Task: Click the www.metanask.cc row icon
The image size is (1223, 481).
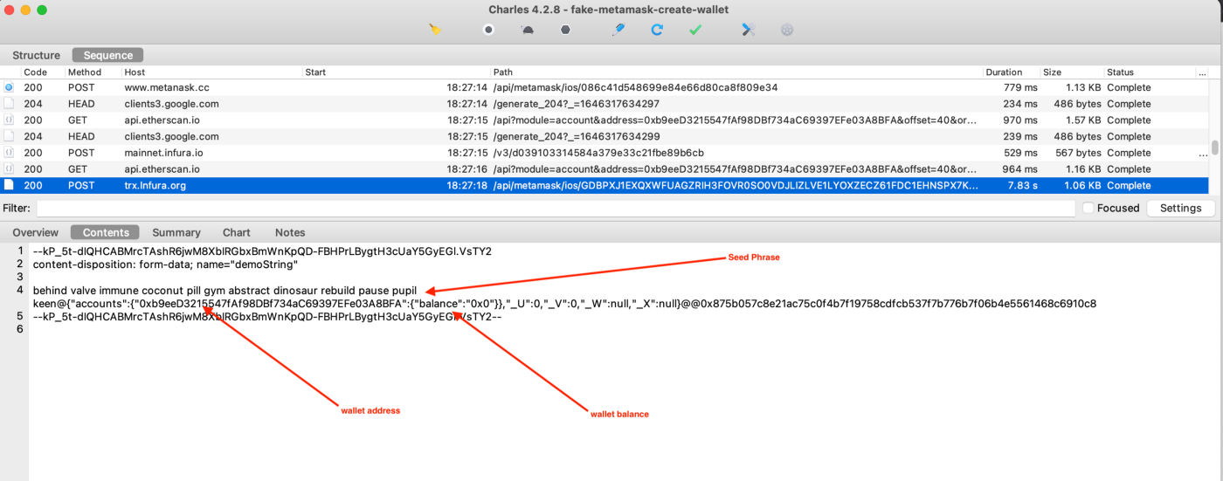Action: 9,87
